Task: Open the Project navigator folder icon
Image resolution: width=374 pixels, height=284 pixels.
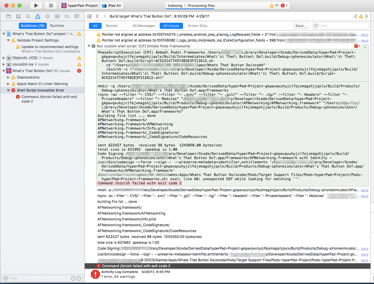Action: pyautogui.click(x=9, y=16)
